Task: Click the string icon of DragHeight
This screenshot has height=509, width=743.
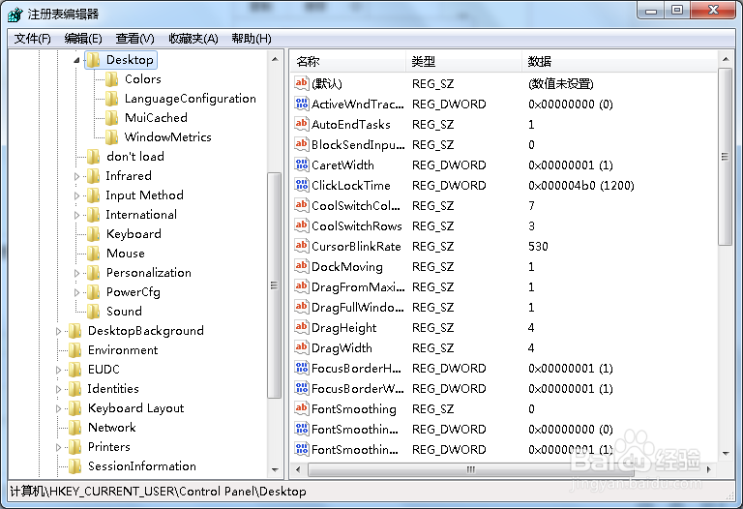Action: point(302,327)
